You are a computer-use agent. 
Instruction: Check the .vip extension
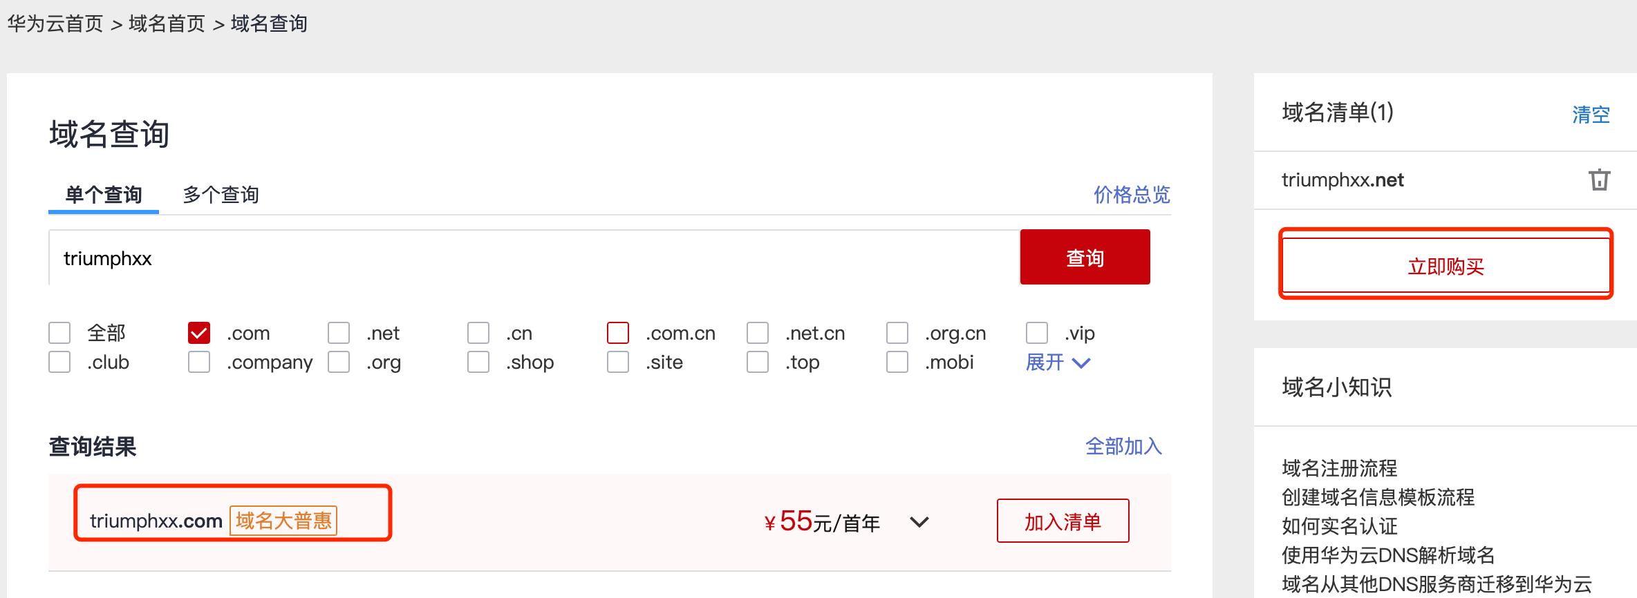click(x=1036, y=332)
